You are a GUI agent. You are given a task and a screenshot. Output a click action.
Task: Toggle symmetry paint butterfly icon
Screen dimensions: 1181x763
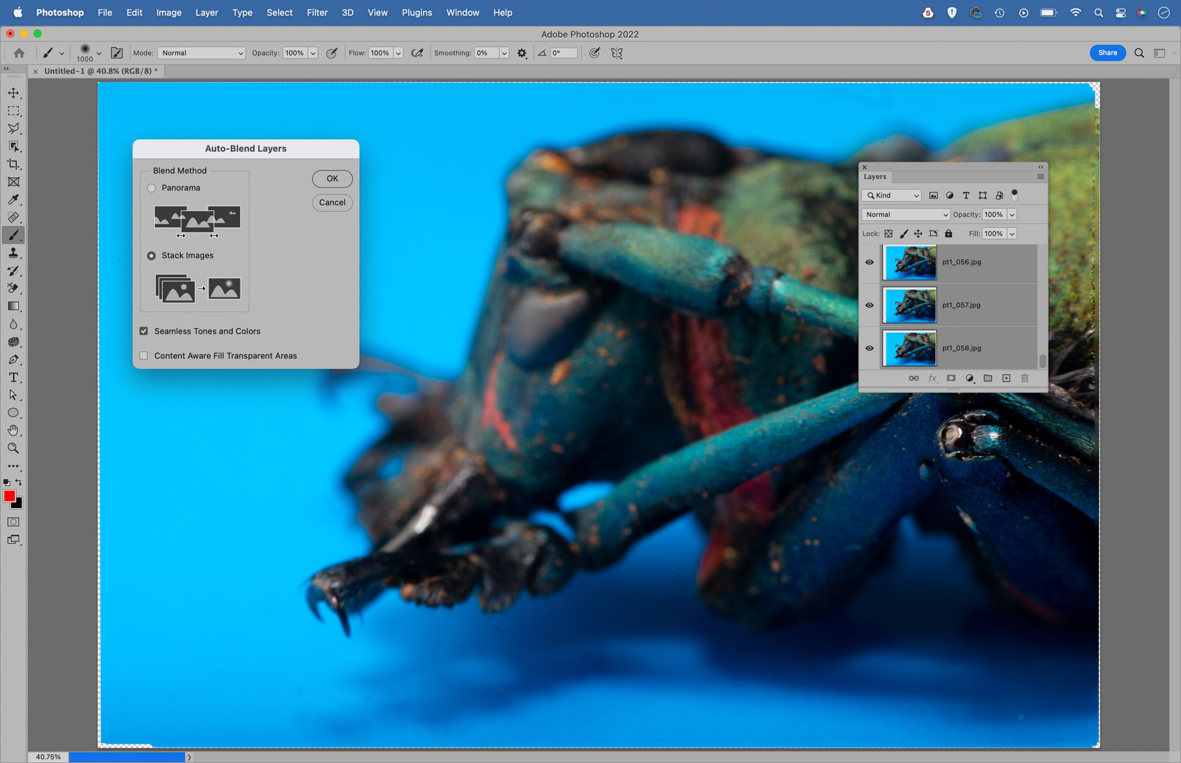(x=617, y=53)
